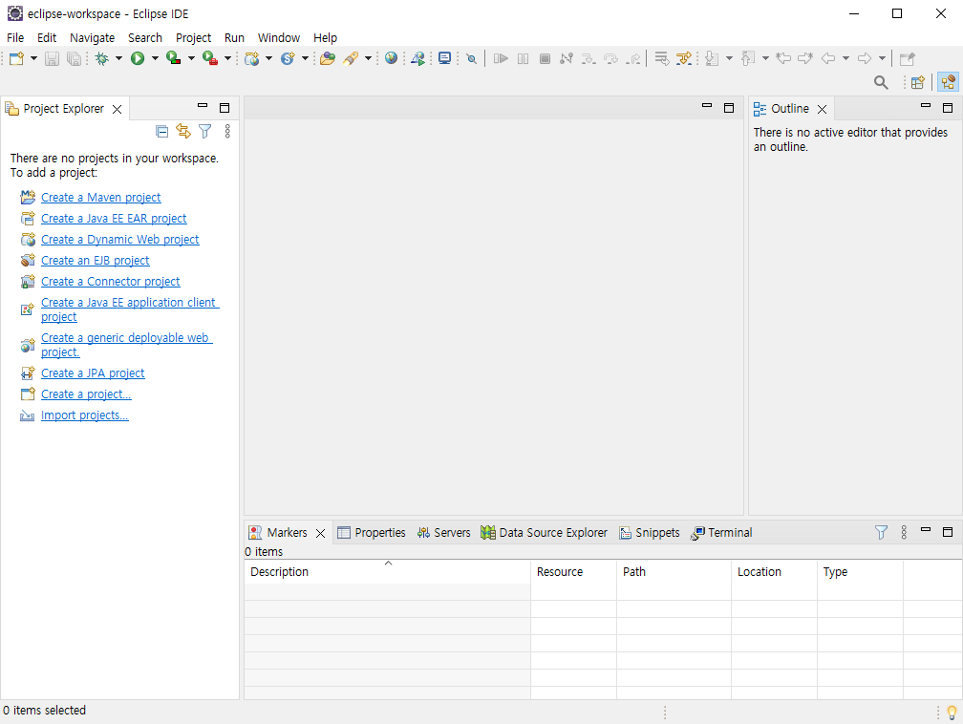
Task: Click the Forward navigation arrow
Action: 865,58
